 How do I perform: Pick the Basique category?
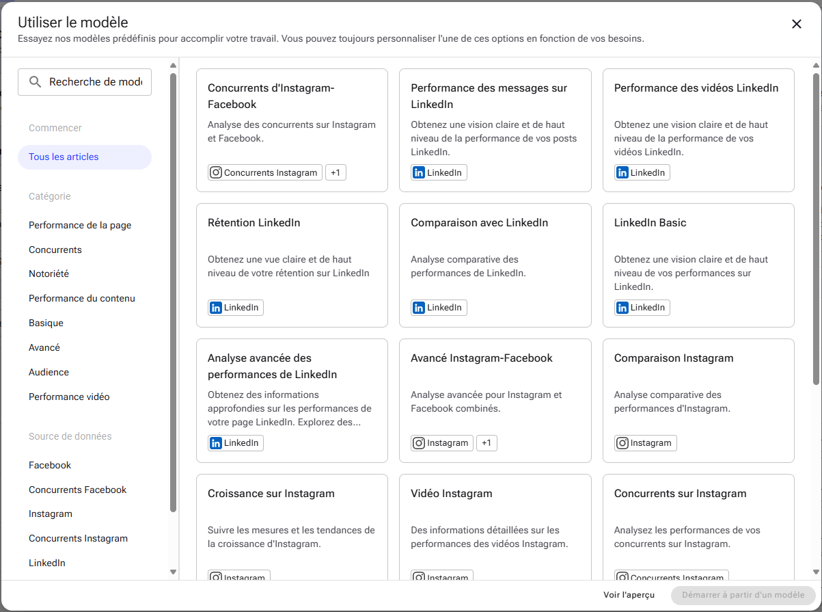pos(46,323)
